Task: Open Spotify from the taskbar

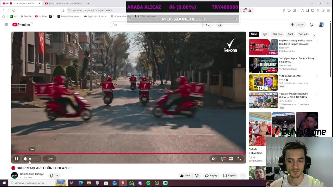Action: [149, 183]
